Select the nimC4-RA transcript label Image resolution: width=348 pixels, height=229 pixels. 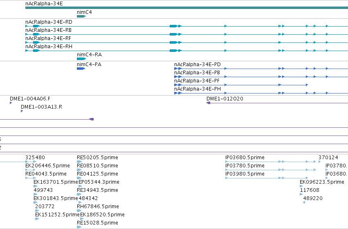[89, 54]
